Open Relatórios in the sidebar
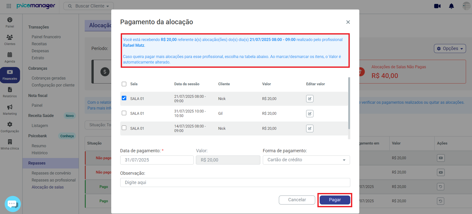The height and width of the screenshot is (214, 472). click(x=10, y=92)
